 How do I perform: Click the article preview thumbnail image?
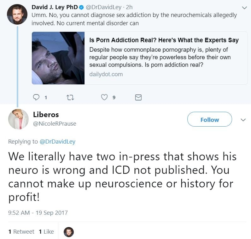(x=58, y=58)
